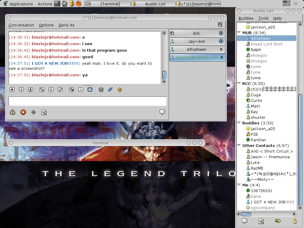Click the conversation history scroll-down arrow
Image resolution: width=304 pixels, height=228 pixels.
(164, 82)
